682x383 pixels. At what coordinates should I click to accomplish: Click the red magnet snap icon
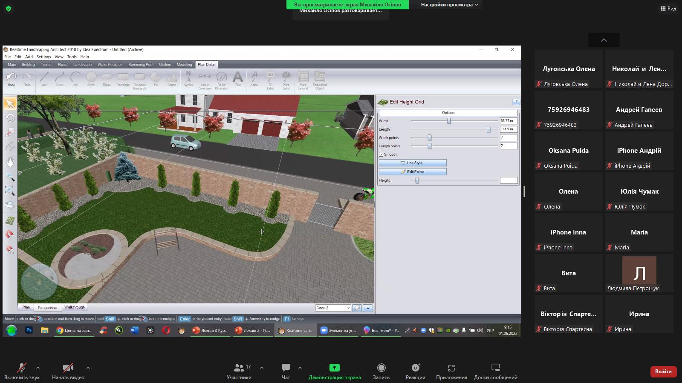[x=10, y=234]
